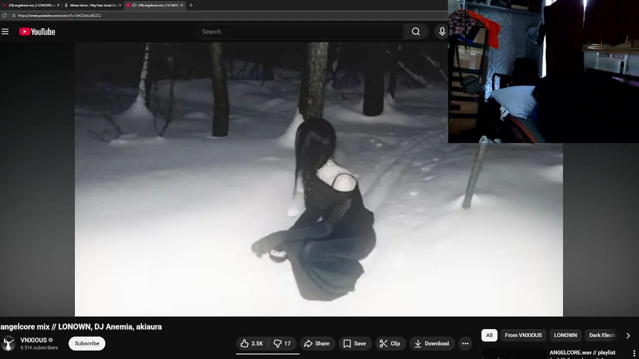Share the angelcore mix video
Viewport: 639px width, 359px height.
tap(317, 344)
